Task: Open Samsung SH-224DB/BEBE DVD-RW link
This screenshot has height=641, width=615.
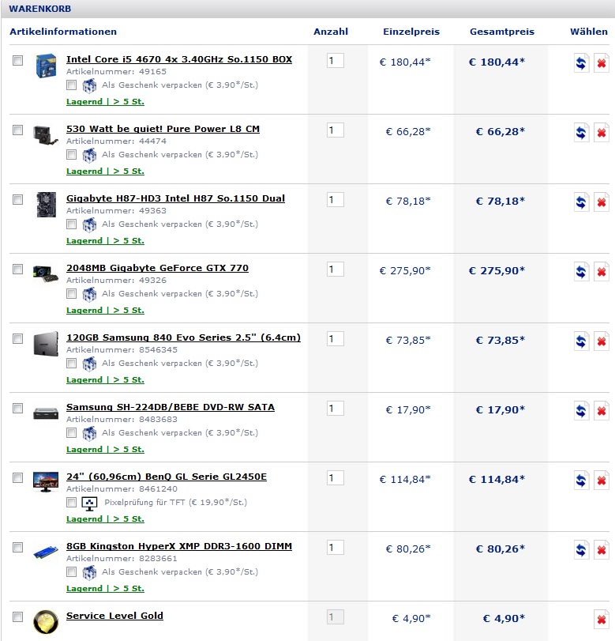Action: point(171,407)
